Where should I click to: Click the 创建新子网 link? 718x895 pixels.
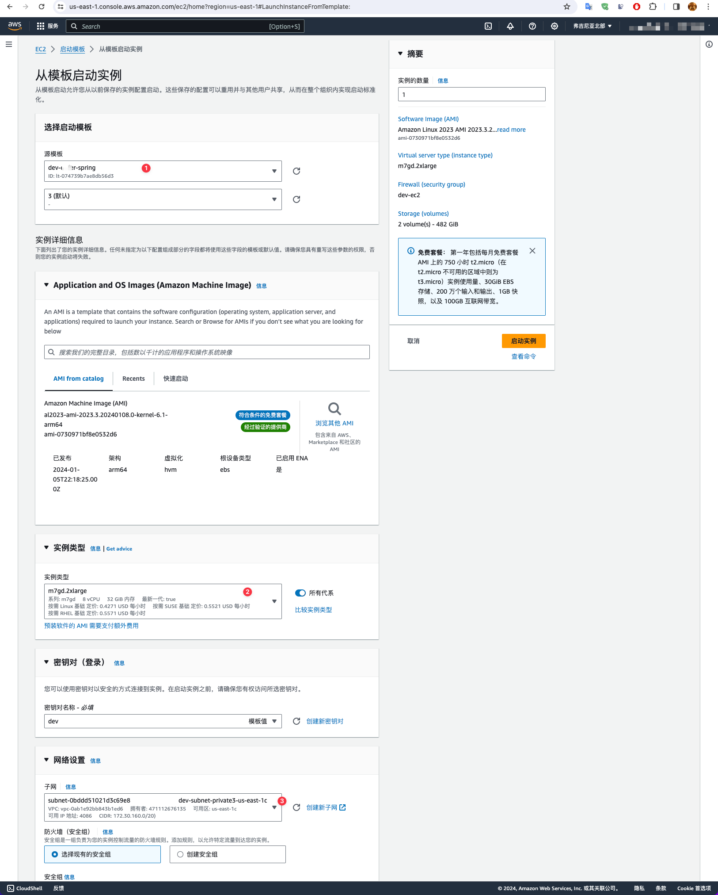pos(326,807)
